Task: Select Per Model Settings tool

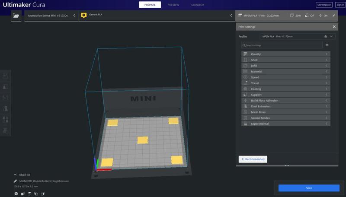Action: click(x=5, y=119)
